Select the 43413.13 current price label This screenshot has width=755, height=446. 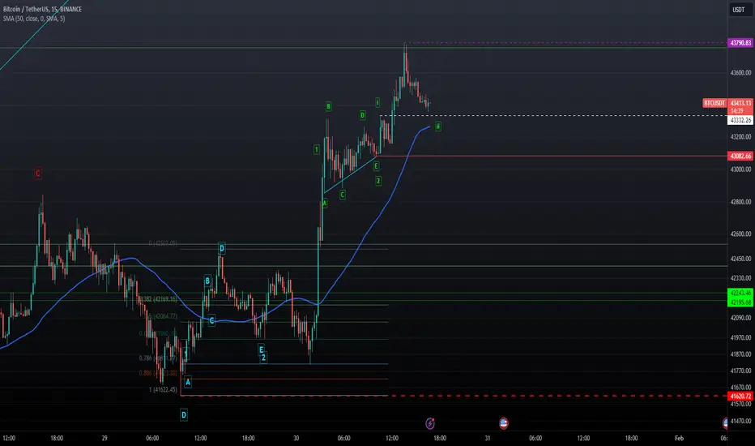coord(740,103)
